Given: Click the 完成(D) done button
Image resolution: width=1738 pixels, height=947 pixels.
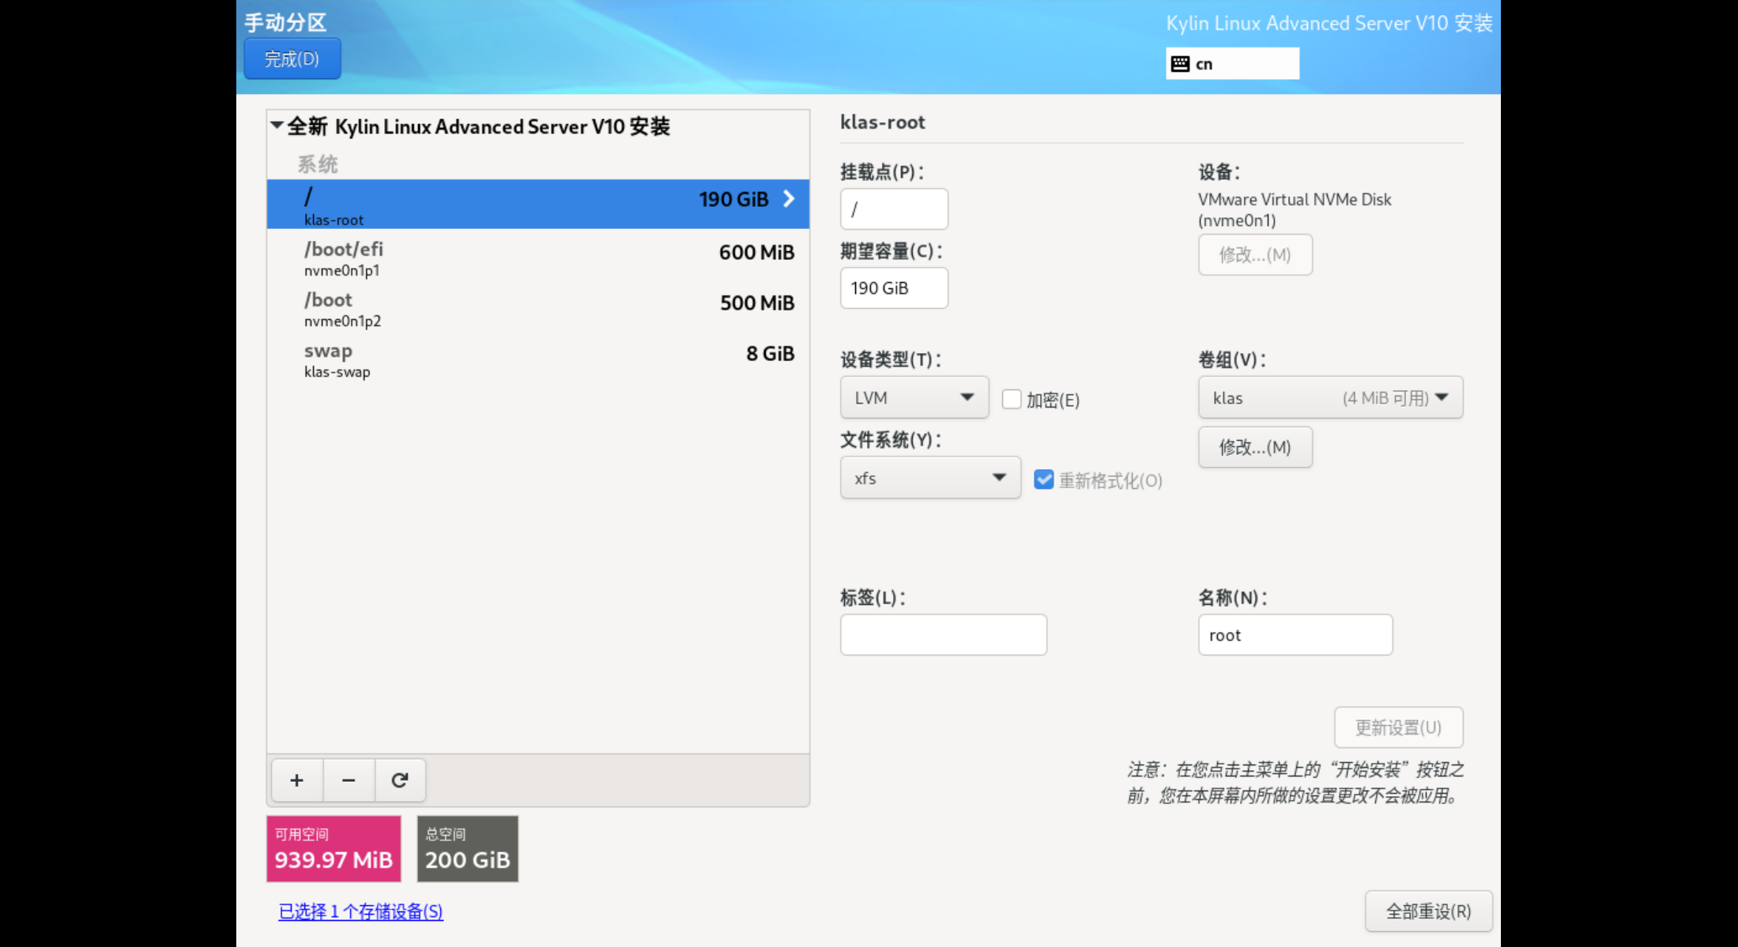Looking at the screenshot, I should (x=292, y=59).
